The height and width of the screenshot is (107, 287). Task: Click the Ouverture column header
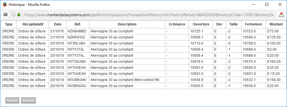(x=201, y=24)
